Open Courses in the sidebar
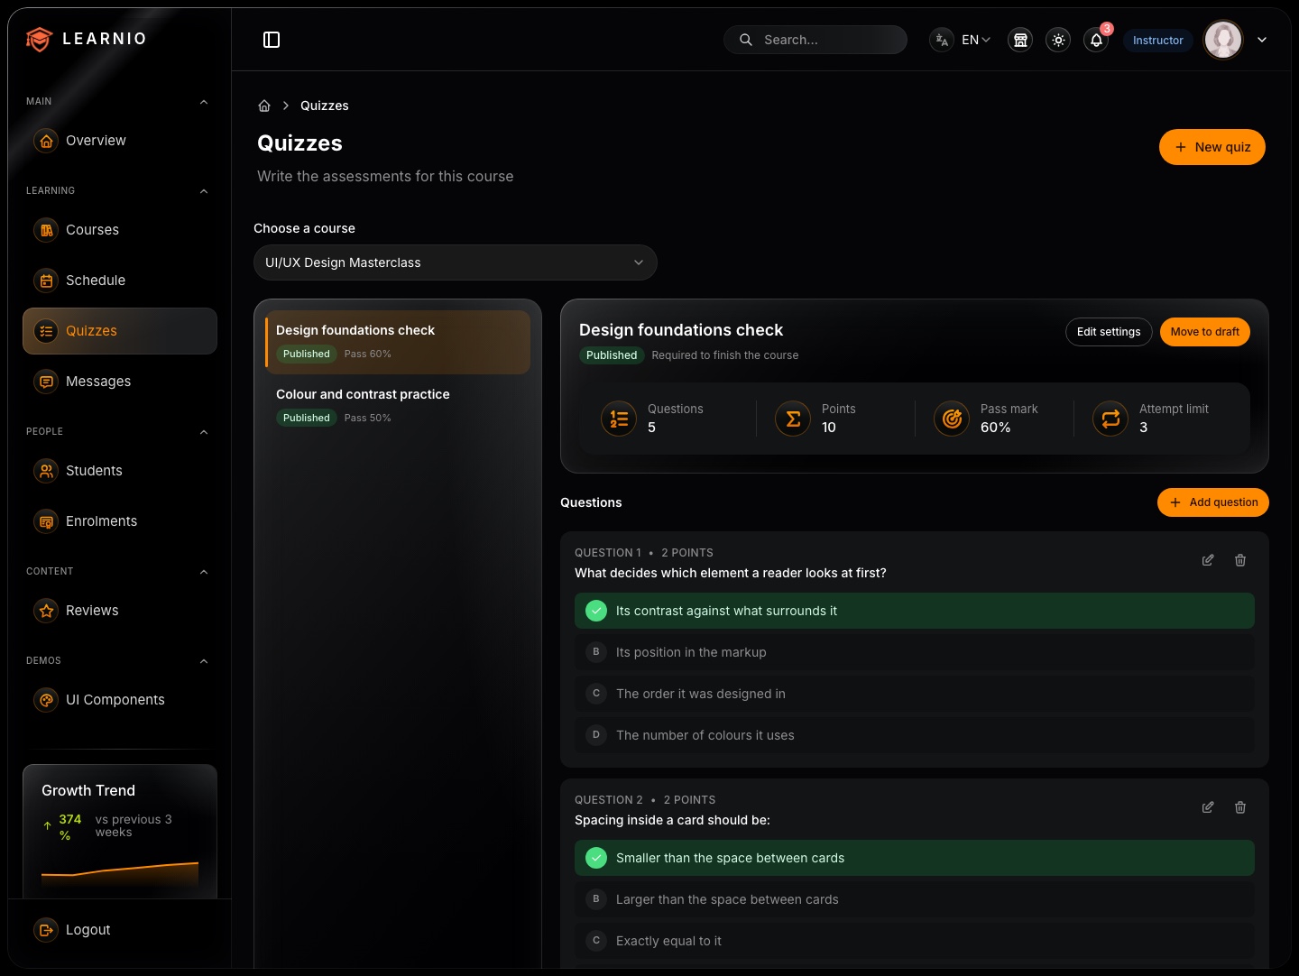 tap(120, 230)
